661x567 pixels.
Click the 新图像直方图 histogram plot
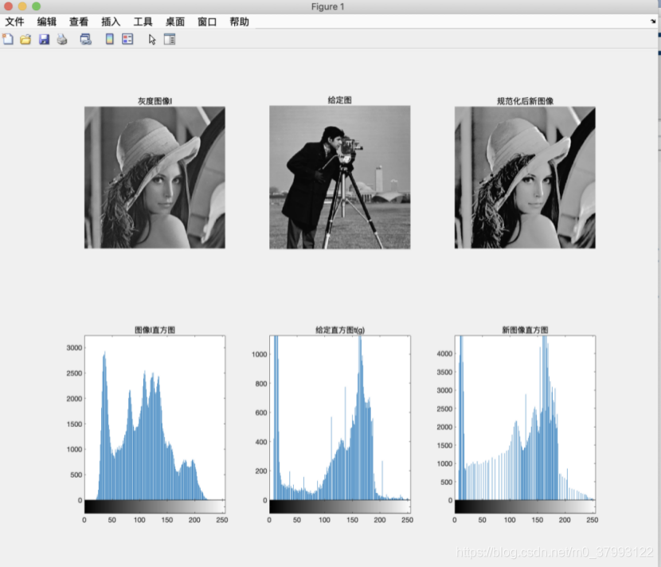[525, 418]
